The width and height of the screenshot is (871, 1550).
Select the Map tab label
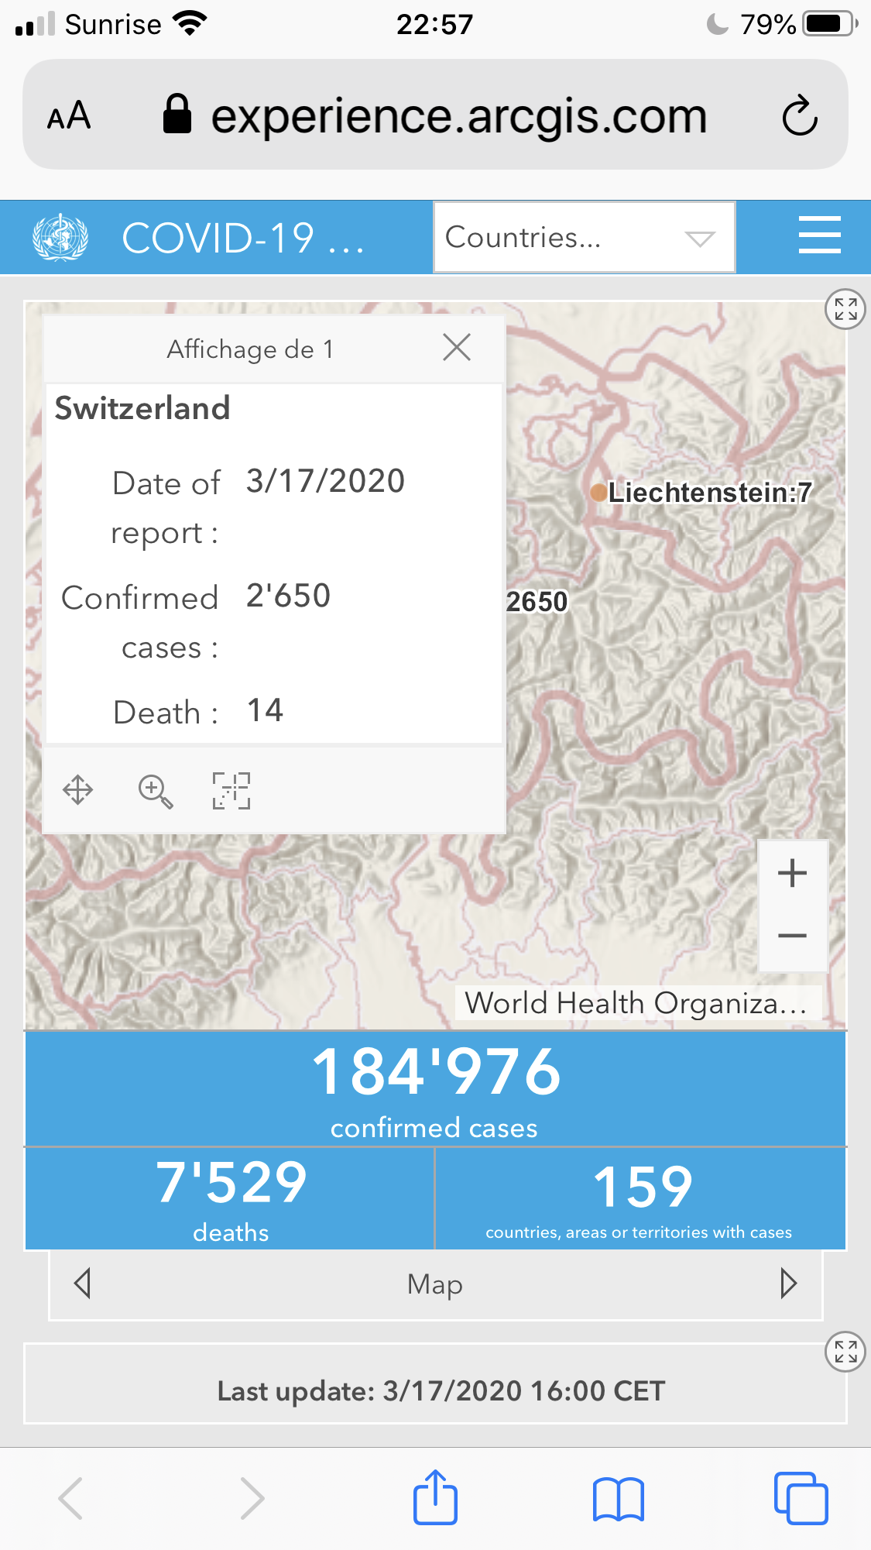(435, 1284)
